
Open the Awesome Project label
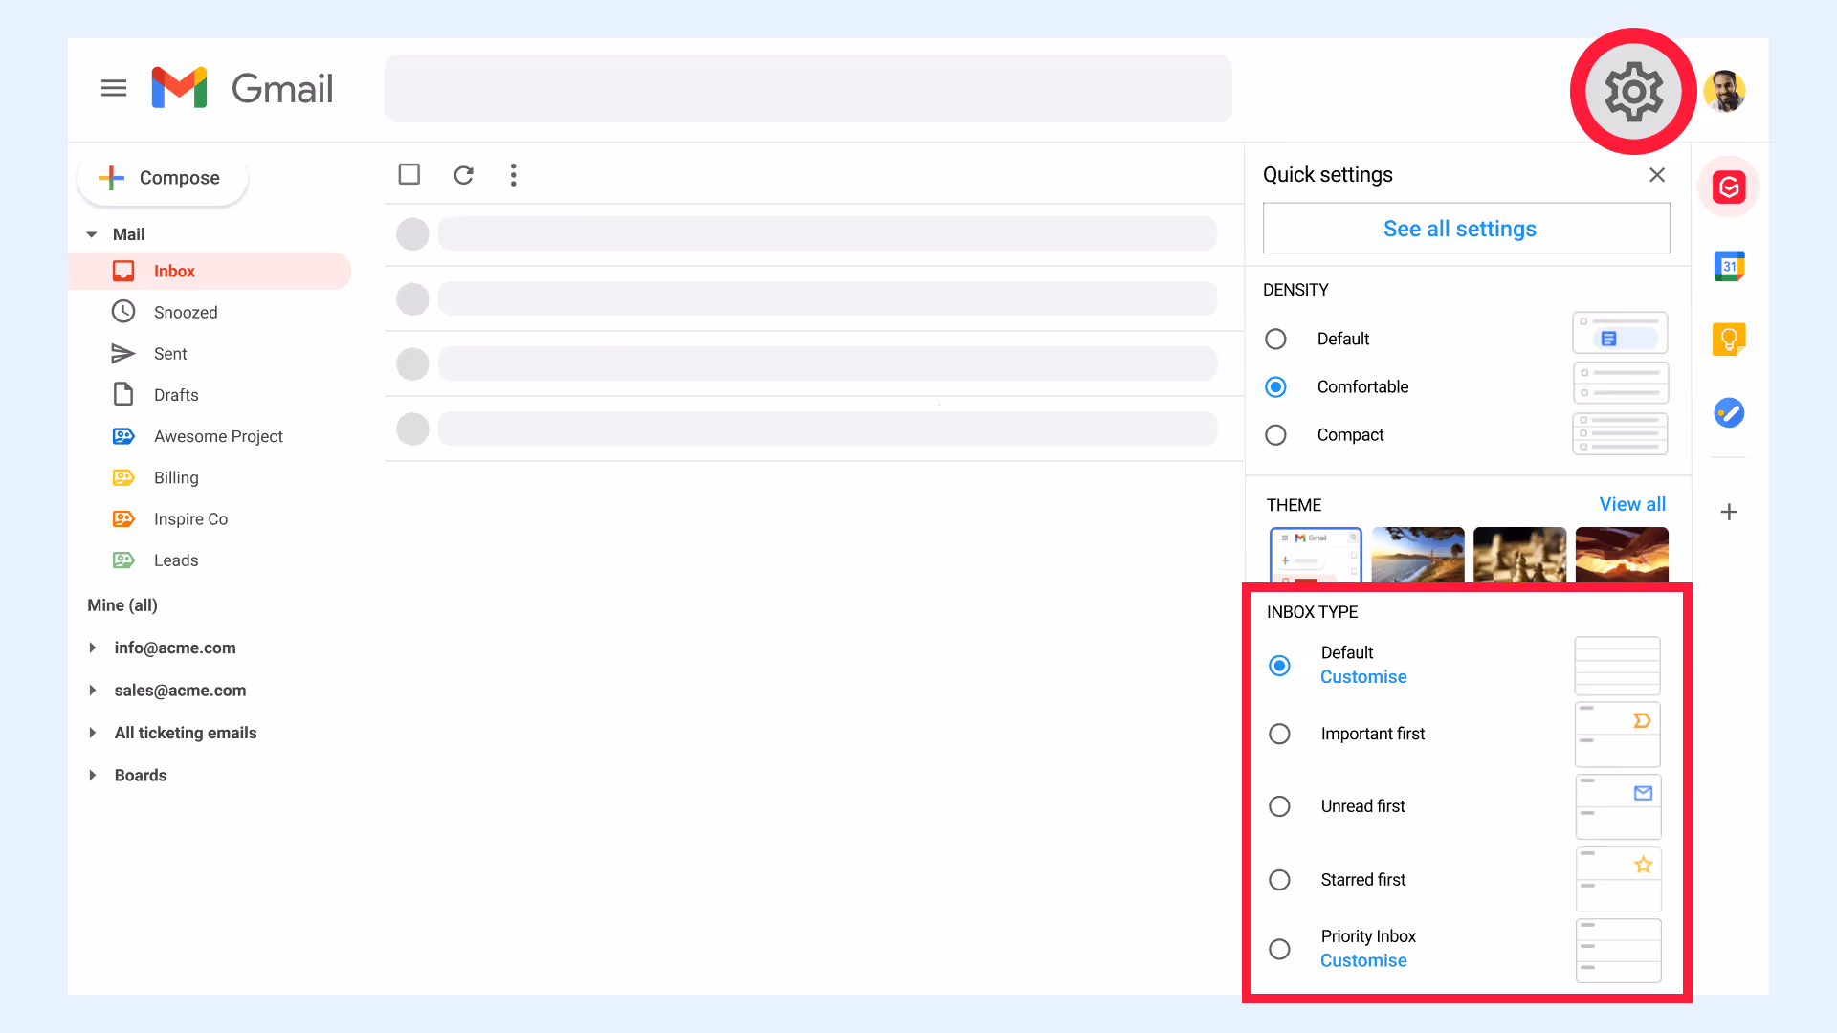(x=218, y=436)
